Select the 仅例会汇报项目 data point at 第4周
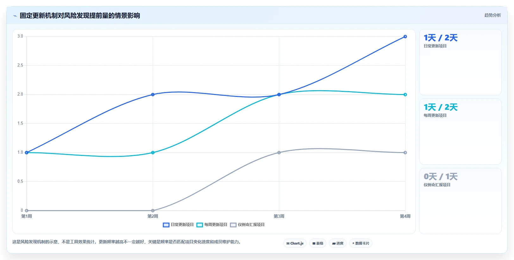This screenshot has width=514, height=260. tap(405, 153)
